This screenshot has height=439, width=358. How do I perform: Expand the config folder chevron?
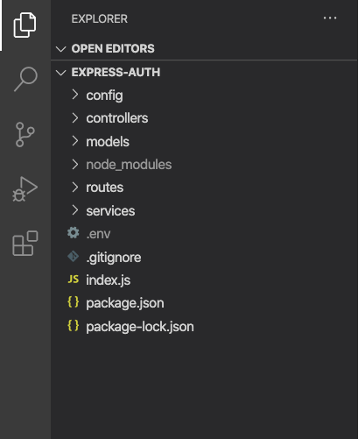(75, 95)
